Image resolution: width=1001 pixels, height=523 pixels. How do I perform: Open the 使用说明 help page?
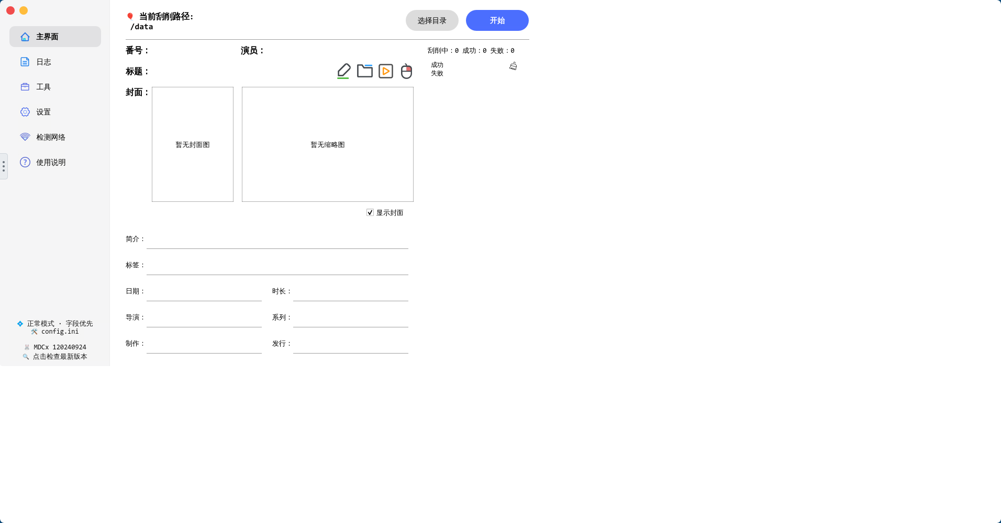click(55, 162)
